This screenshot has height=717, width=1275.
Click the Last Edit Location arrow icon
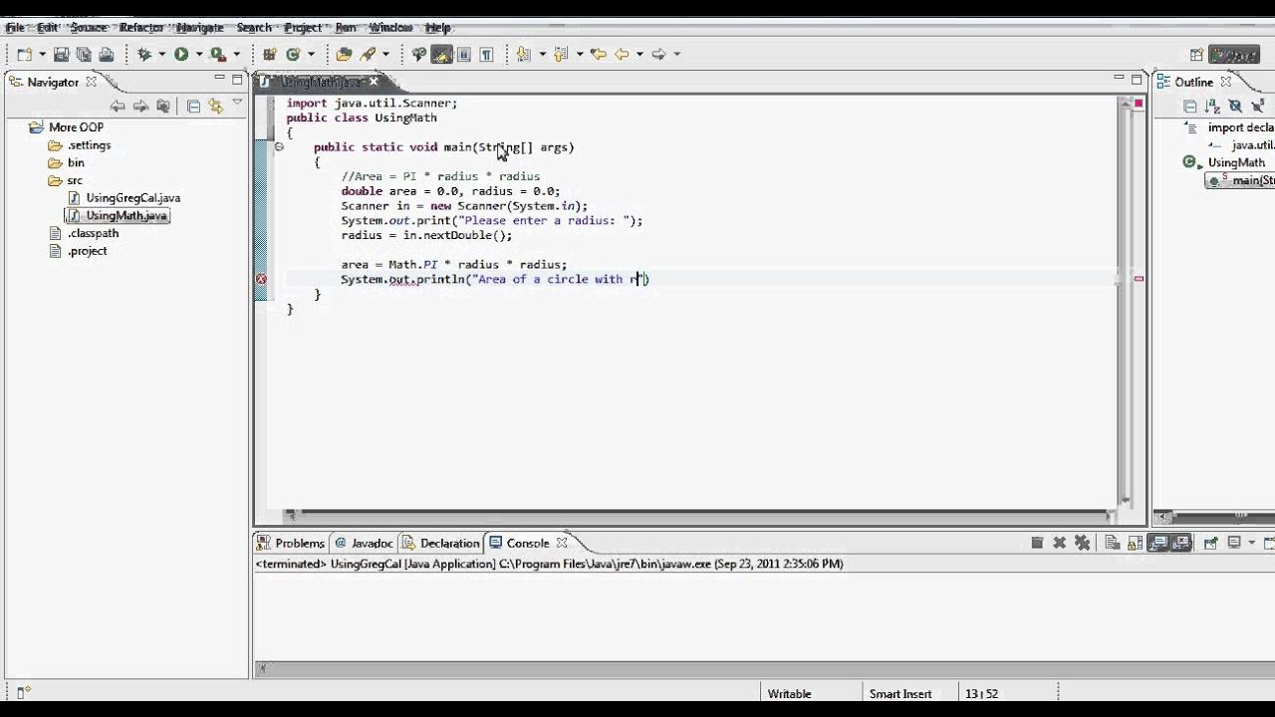[x=598, y=55]
